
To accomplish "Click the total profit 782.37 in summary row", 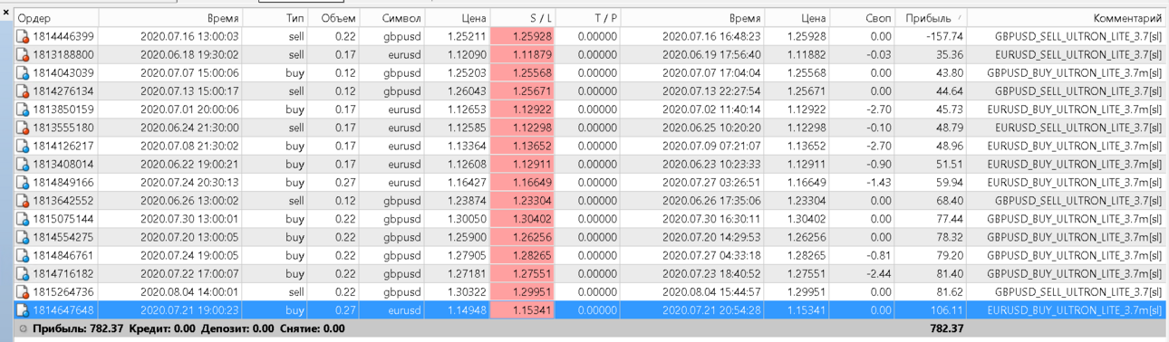I will point(947,328).
